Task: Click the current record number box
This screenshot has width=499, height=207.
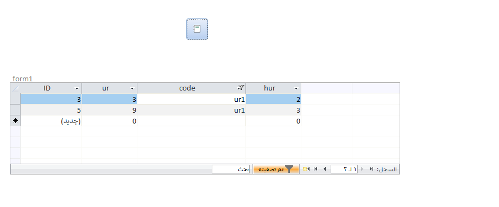Action: tap(344, 169)
